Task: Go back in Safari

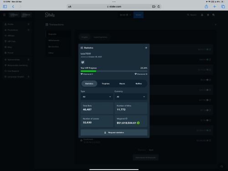Action: tap(13, 6)
